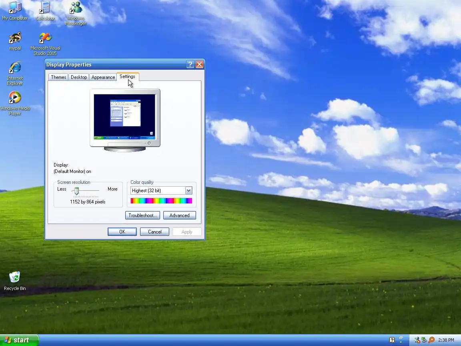Open the Start menu

[x=19, y=340]
